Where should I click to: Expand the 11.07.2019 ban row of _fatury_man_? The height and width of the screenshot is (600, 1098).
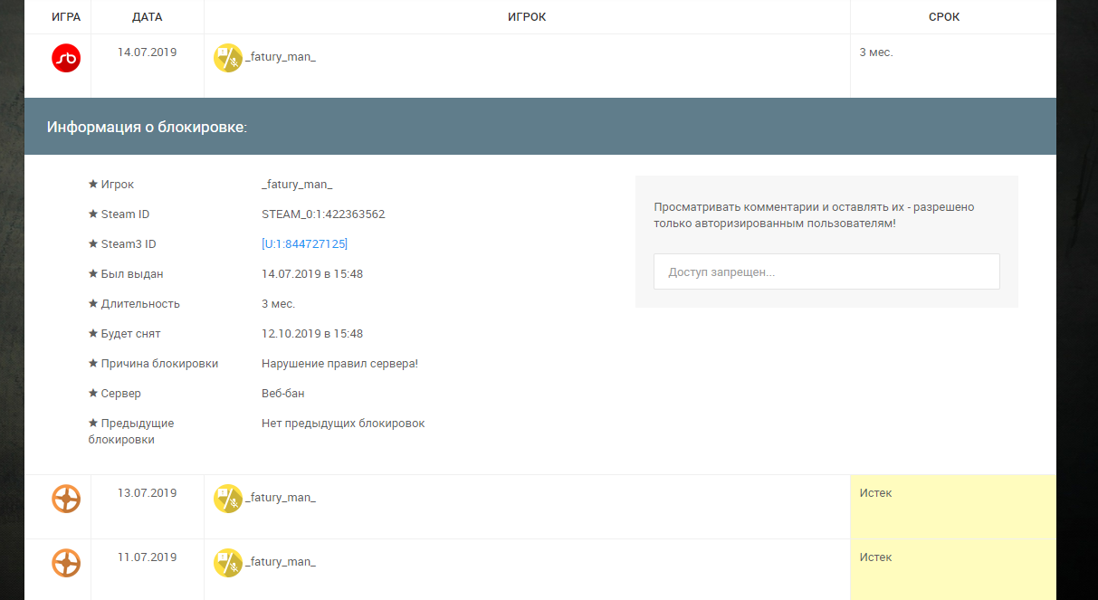coord(540,569)
